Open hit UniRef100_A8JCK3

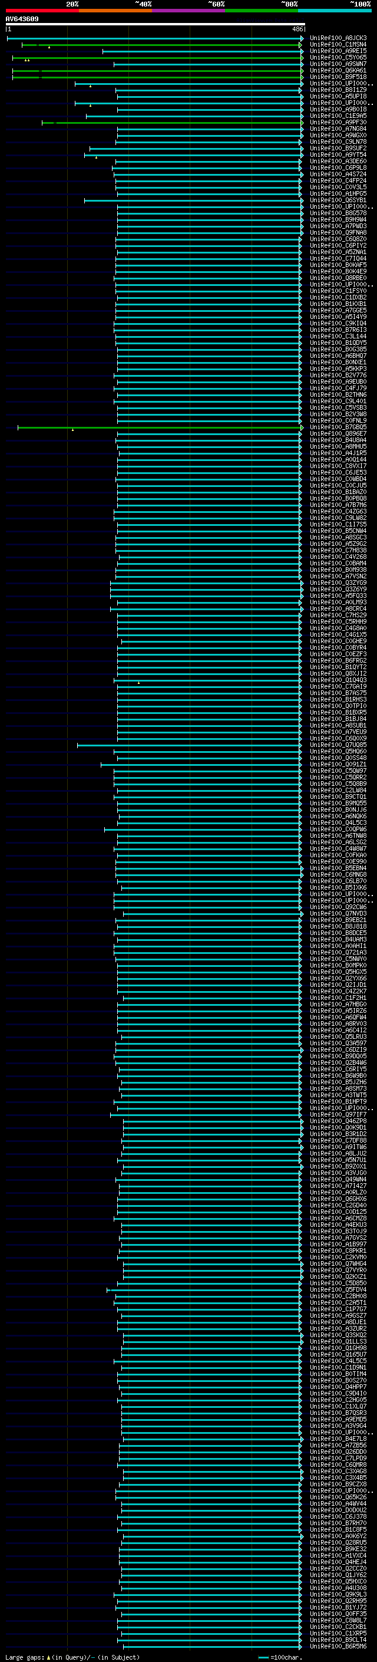338,38
